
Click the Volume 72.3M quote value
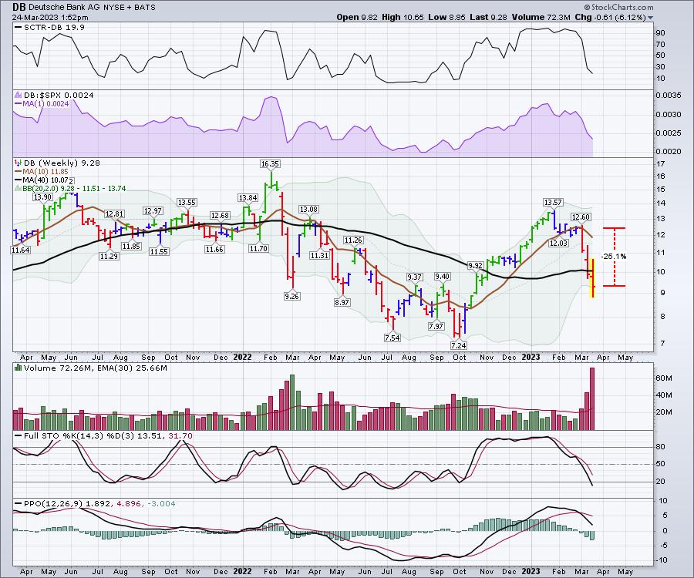[x=541, y=17]
